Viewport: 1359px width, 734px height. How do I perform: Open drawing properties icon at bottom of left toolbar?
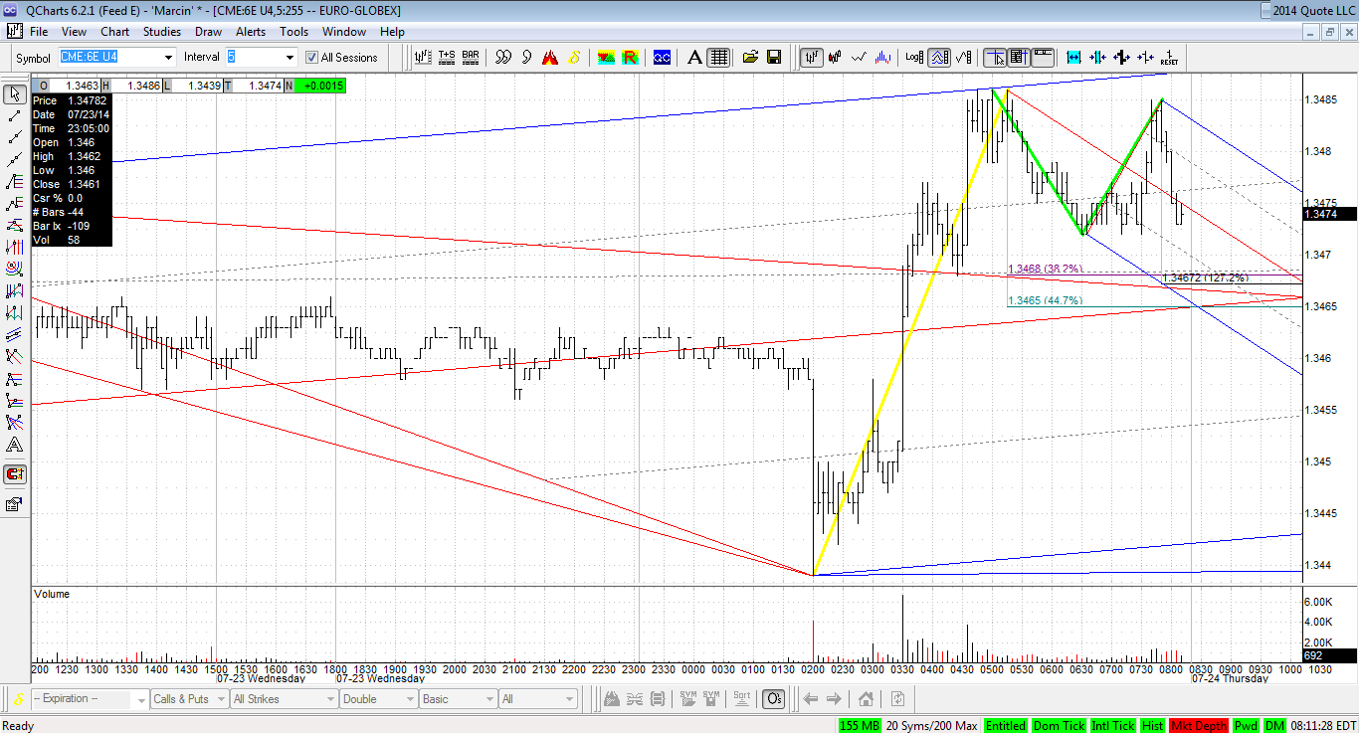pos(15,504)
